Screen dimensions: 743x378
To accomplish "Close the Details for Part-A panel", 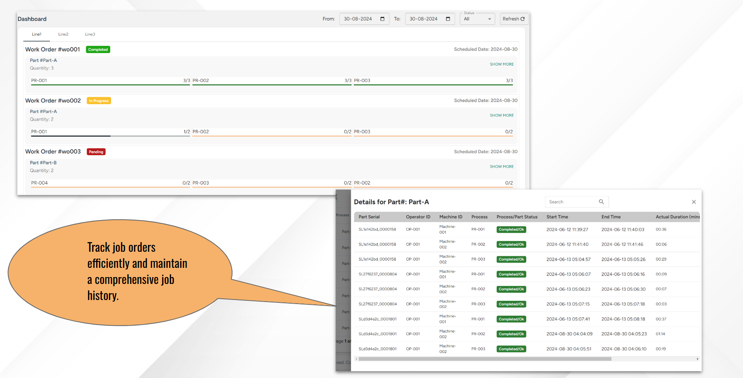I will [x=694, y=202].
